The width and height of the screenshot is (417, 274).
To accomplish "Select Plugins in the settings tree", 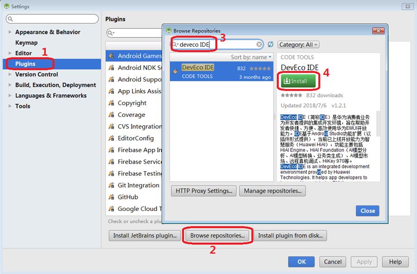I will coord(52,64).
